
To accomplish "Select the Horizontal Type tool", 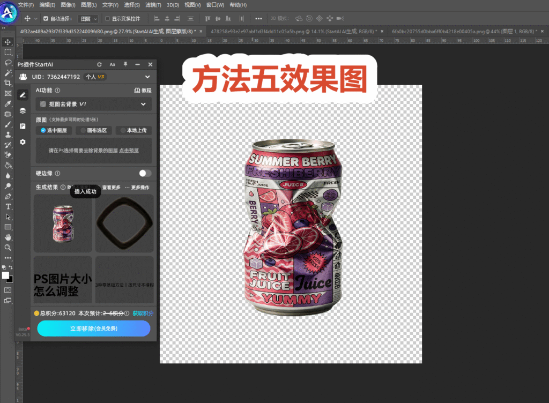I will click(x=8, y=206).
